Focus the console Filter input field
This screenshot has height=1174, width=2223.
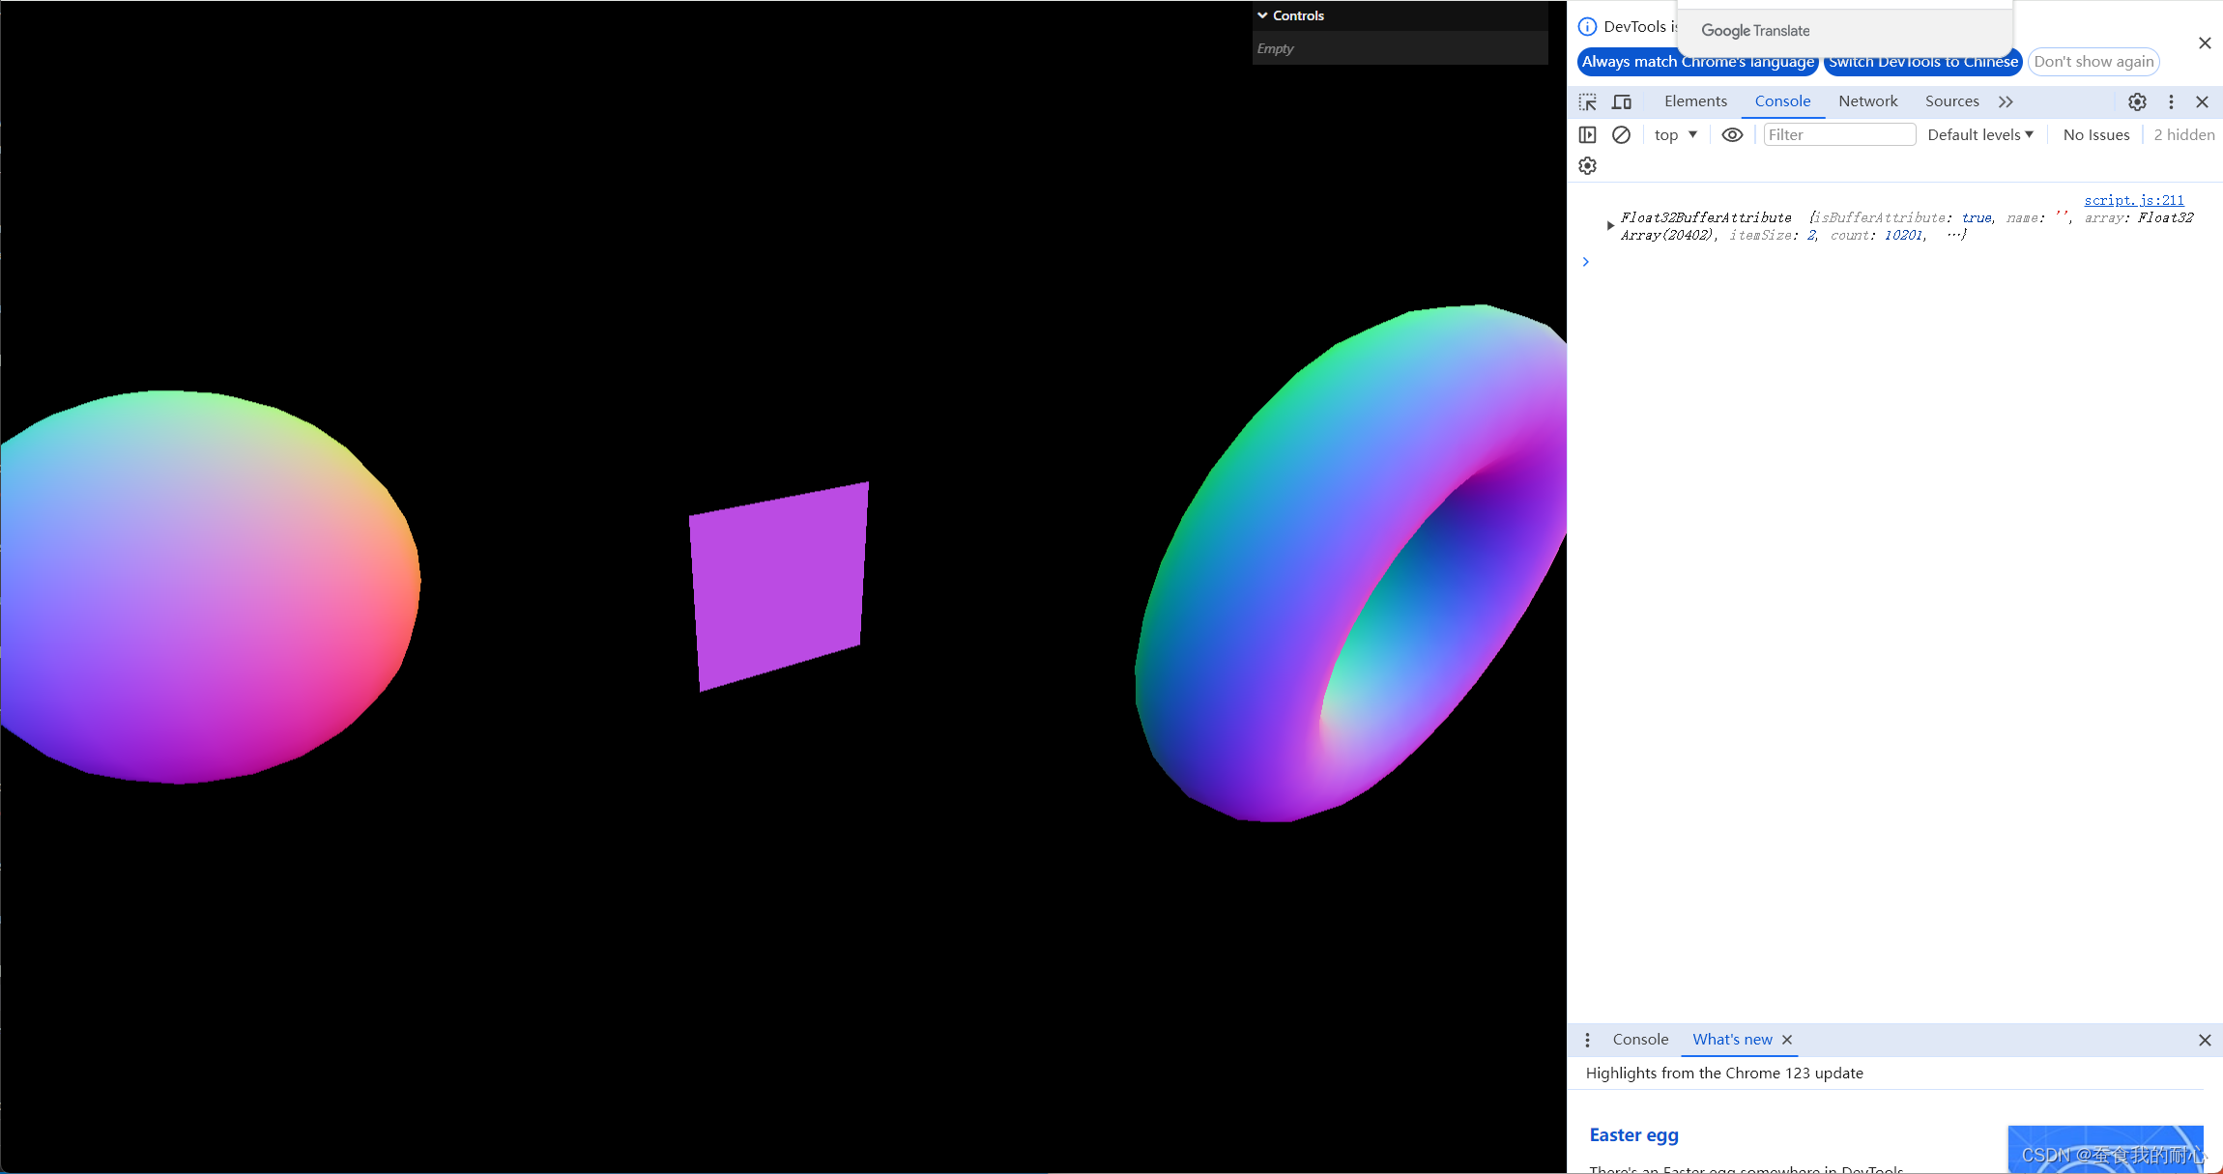1838,135
